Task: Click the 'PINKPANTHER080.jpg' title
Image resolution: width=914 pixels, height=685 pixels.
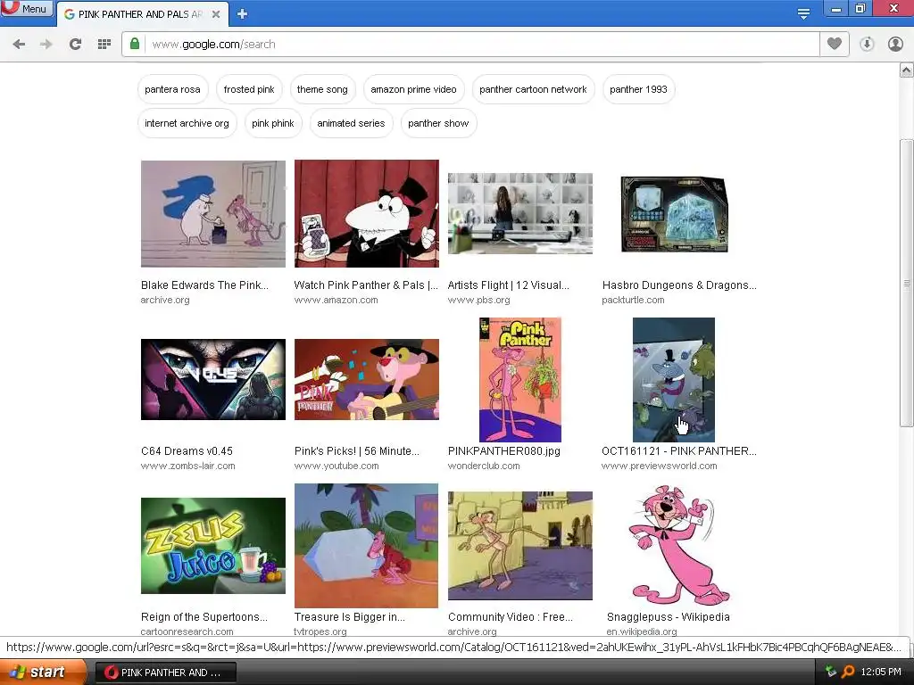Action: 503,450
